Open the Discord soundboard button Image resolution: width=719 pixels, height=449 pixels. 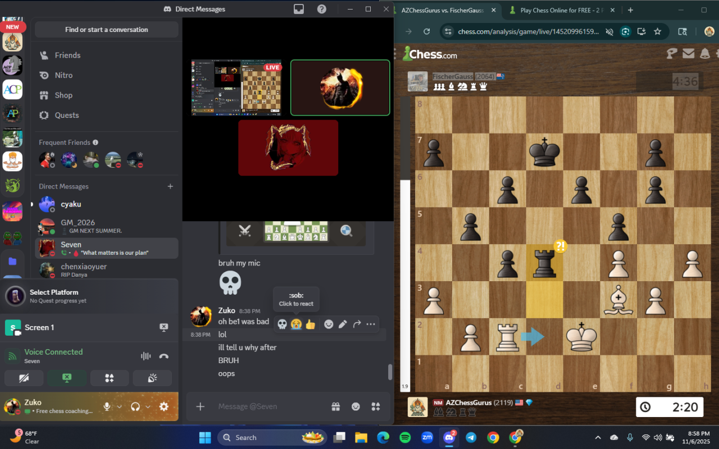coord(152,378)
